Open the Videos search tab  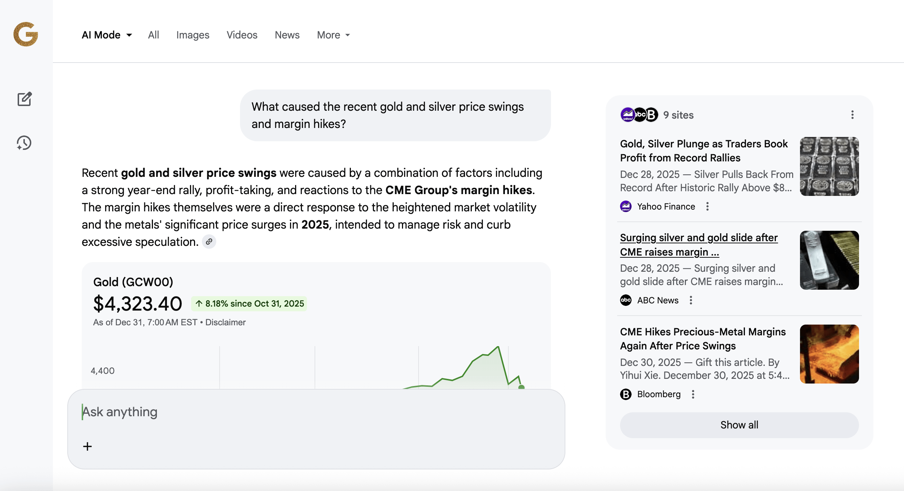pyautogui.click(x=242, y=35)
